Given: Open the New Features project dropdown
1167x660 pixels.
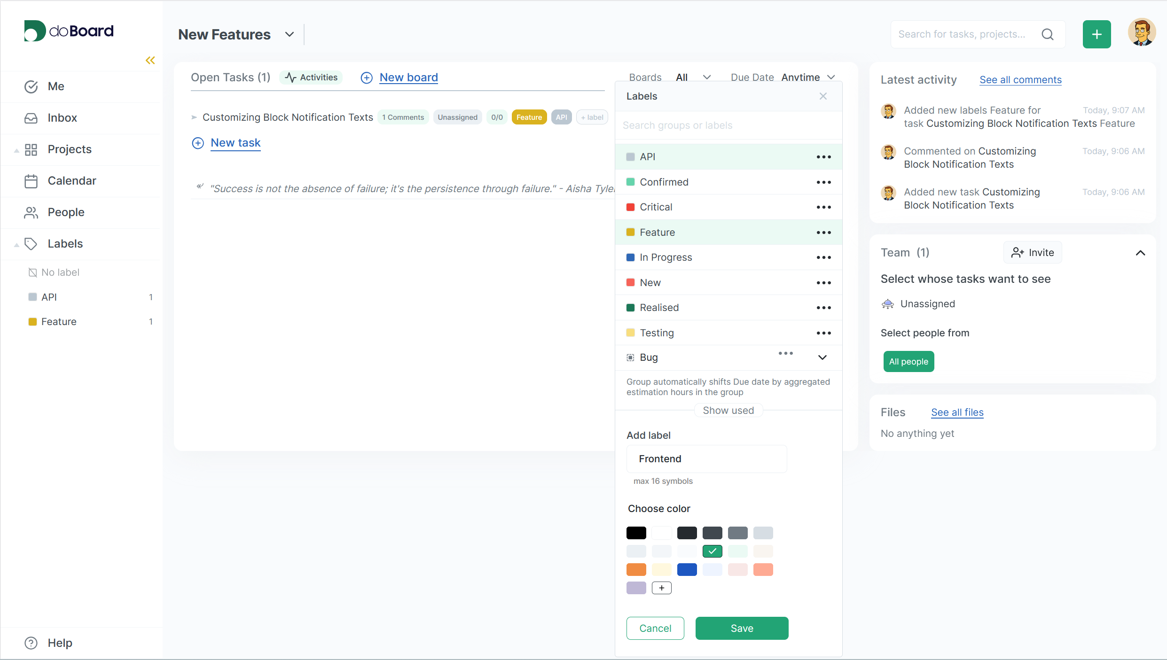Looking at the screenshot, I should tap(290, 34).
